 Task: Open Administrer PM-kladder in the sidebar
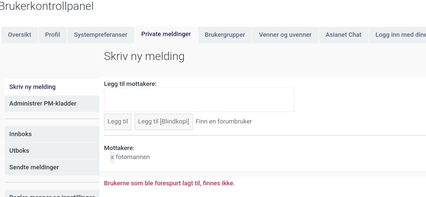[52, 104]
